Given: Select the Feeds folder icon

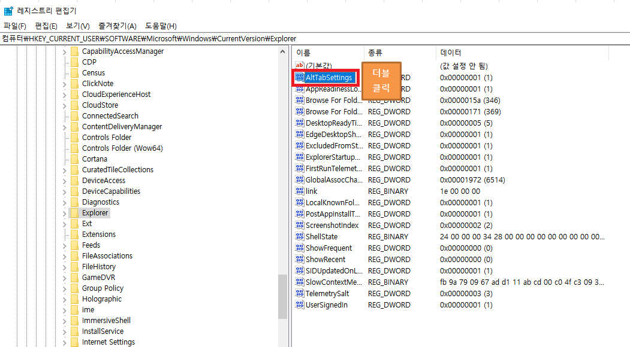Looking at the screenshot, I should tap(74, 245).
